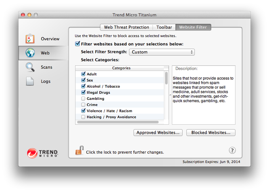Screen dimensions: 269x192
Task: Uncheck Violence / Hate / Racism category
Action: coord(83,111)
